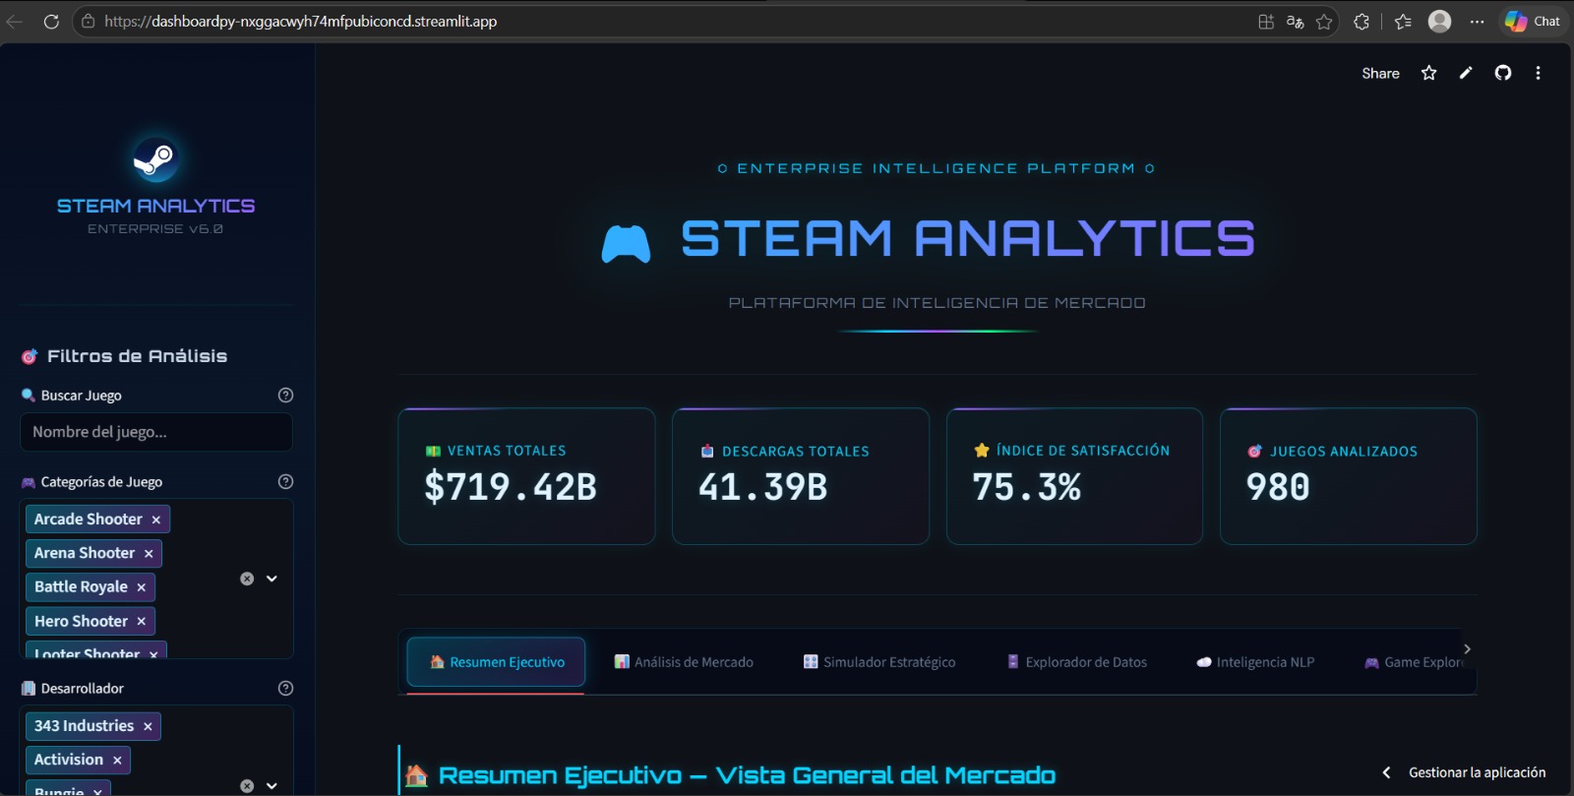Click the STEAM ANALYTICS main title
This screenshot has width=1574, height=796.
968,239
